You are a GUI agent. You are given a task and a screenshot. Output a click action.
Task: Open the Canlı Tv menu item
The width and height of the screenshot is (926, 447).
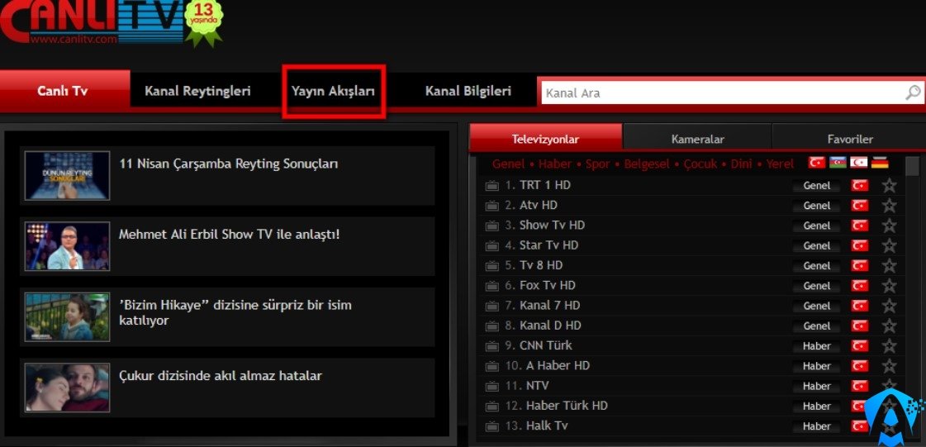(64, 91)
